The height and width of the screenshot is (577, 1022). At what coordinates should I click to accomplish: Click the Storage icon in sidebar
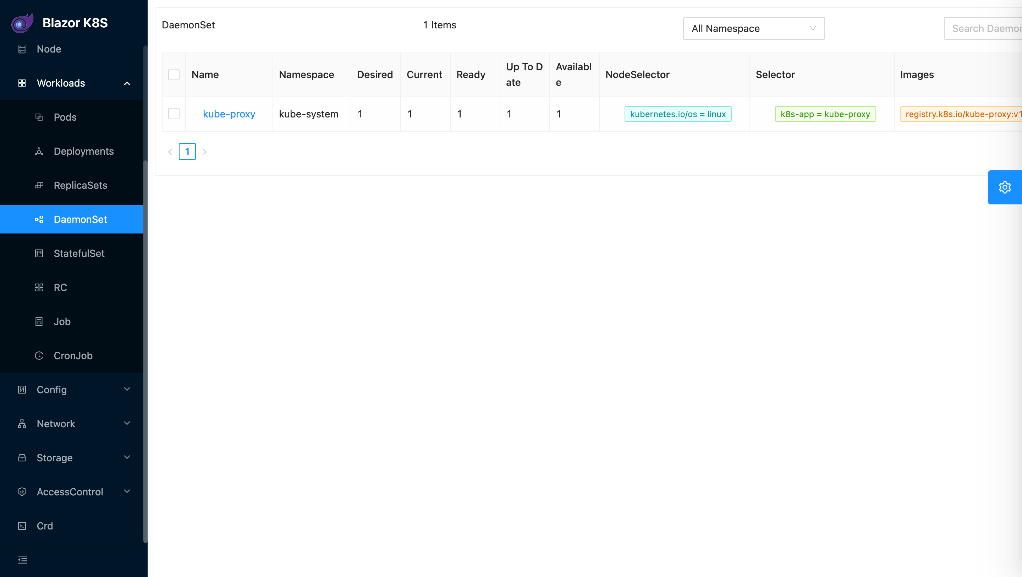point(22,458)
